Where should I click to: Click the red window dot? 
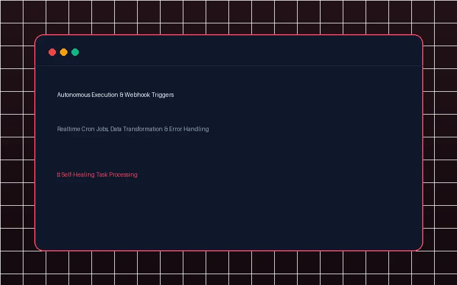(52, 52)
